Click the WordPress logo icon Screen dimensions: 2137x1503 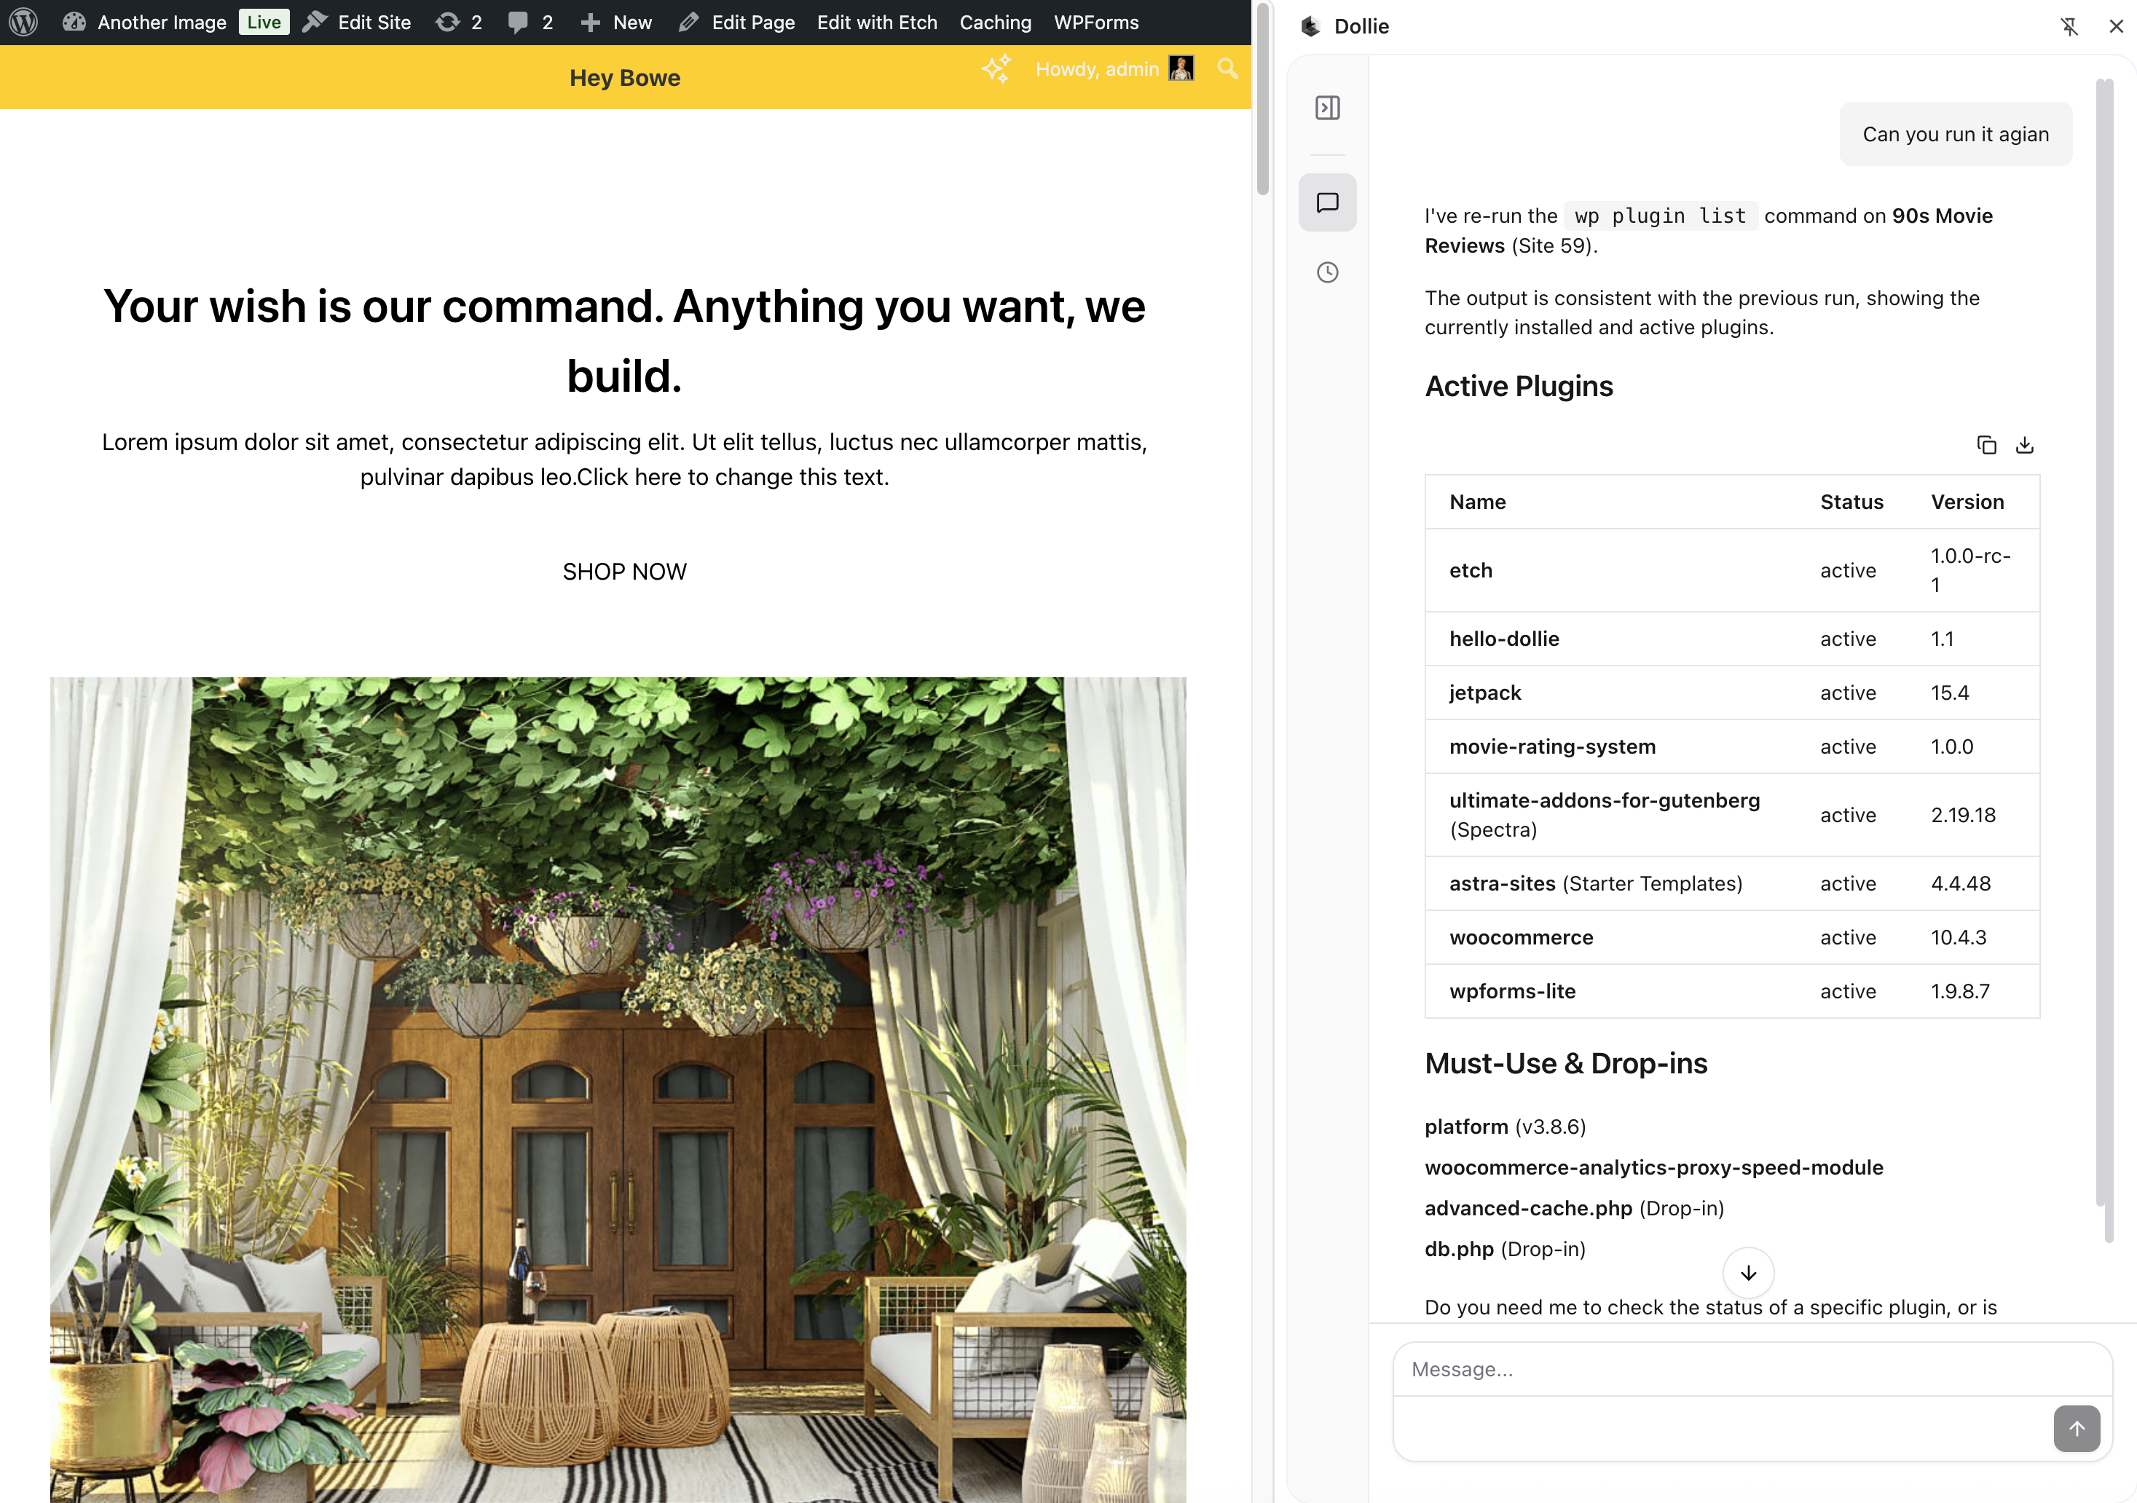tap(23, 23)
